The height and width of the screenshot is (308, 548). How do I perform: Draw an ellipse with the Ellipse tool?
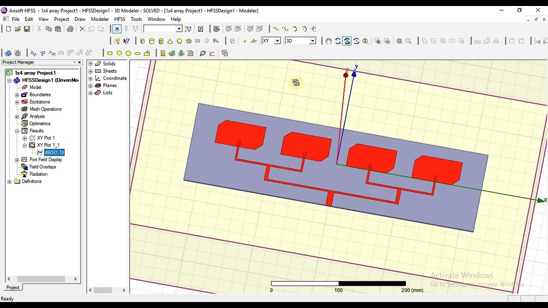pos(138,53)
